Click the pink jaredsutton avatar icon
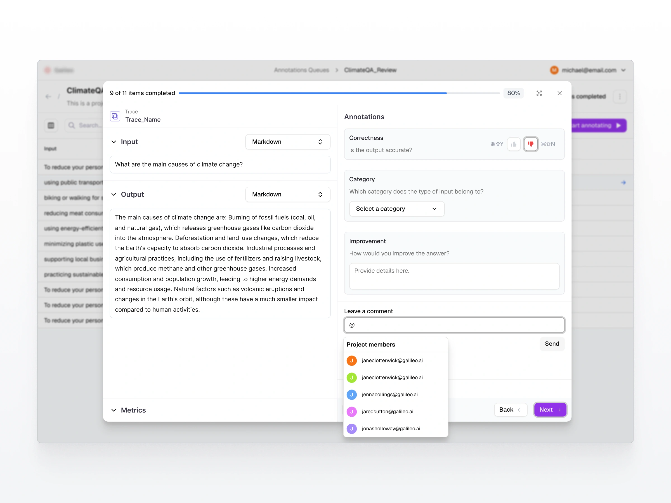 (x=352, y=411)
